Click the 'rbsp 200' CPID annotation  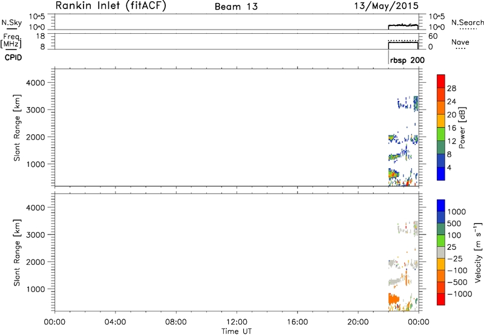click(x=407, y=60)
